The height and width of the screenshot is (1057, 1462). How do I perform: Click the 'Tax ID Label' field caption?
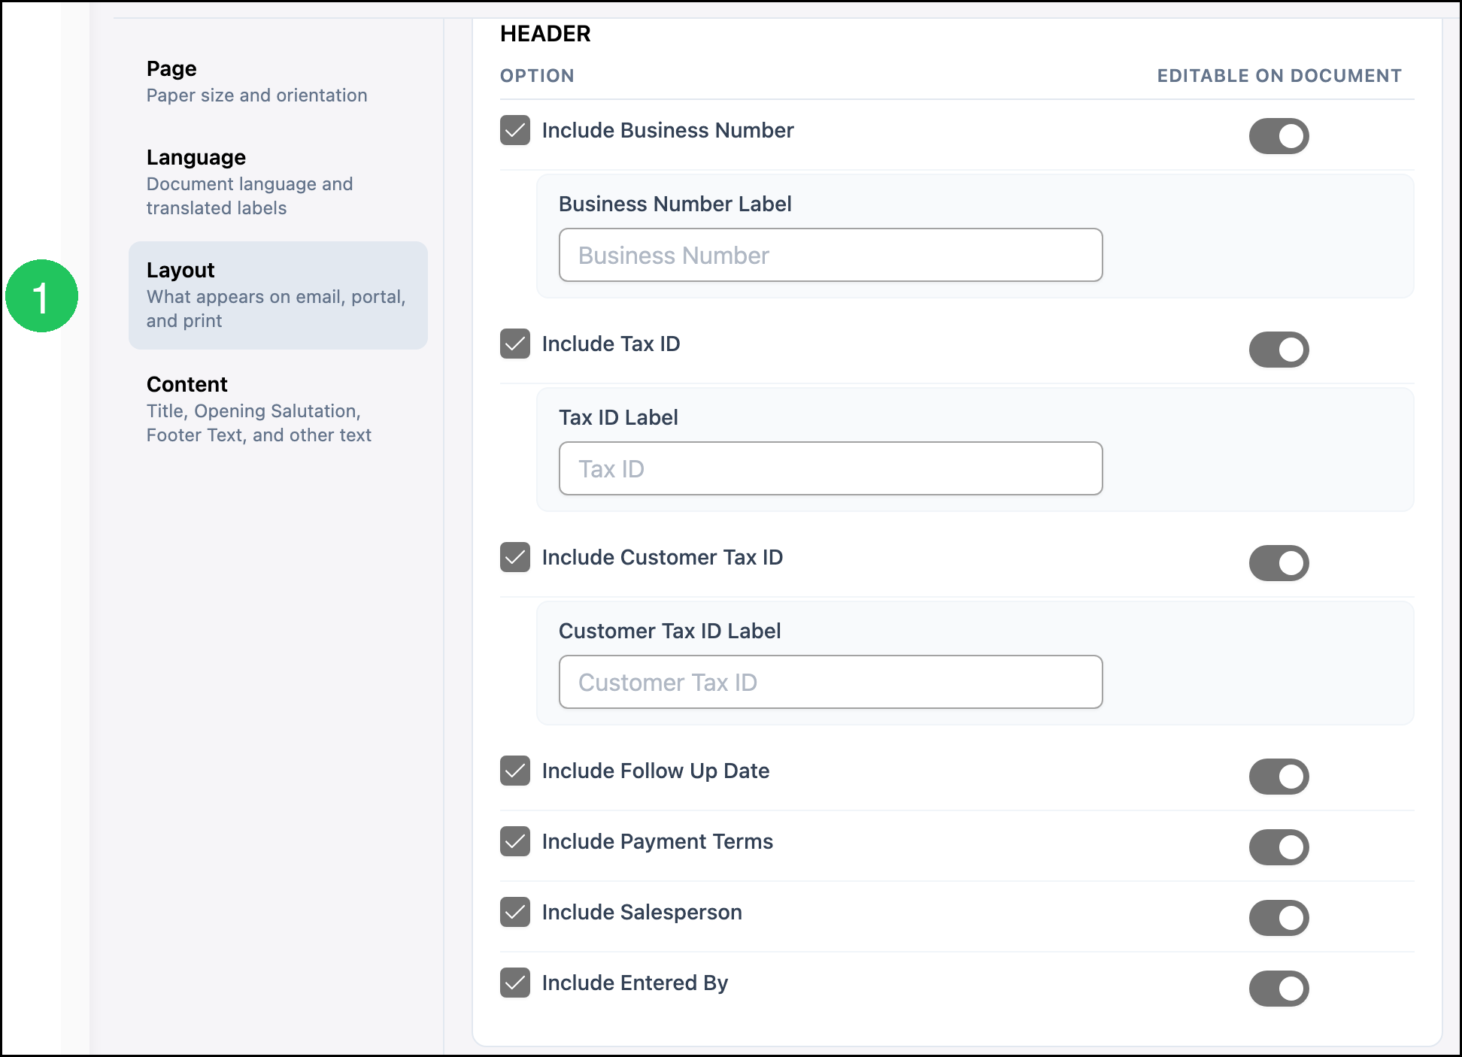tap(618, 417)
